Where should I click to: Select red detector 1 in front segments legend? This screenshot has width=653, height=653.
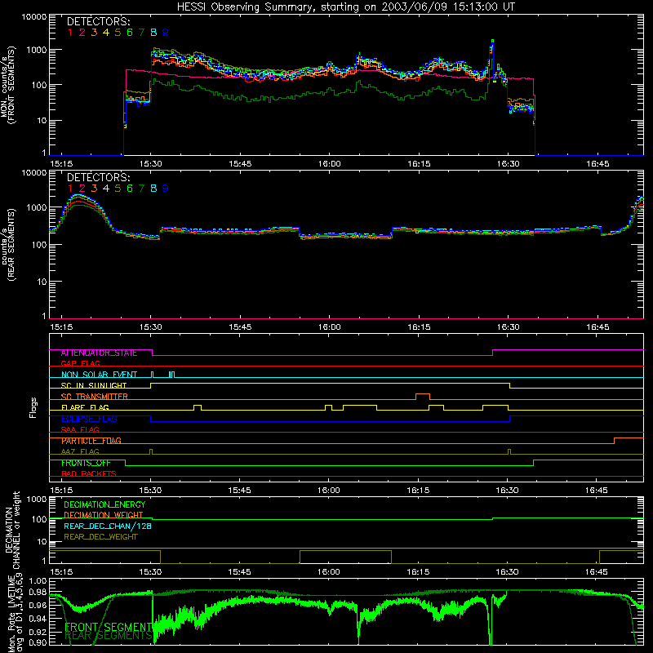(x=70, y=33)
